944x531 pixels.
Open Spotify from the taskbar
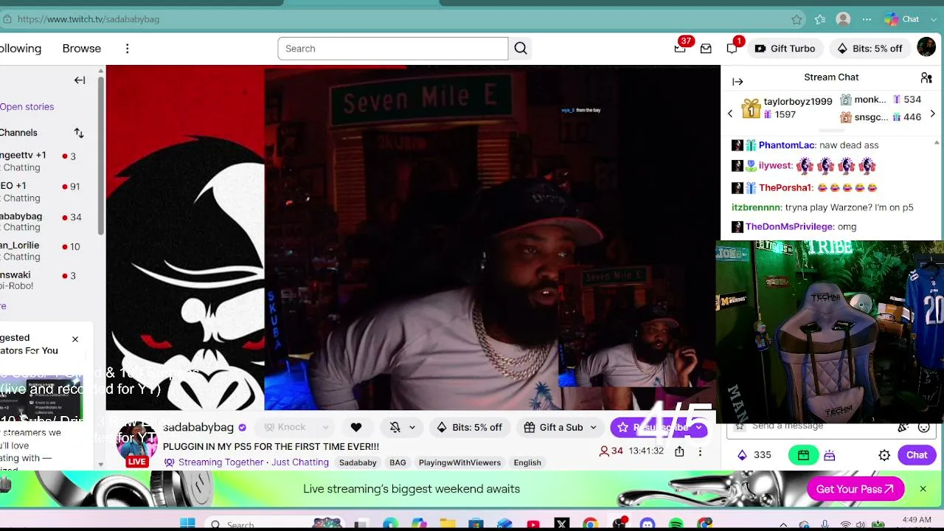click(x=676, y=524)
